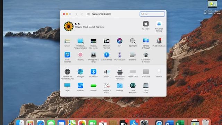Open Papan Ketik keyboard preferences
The image size is (222, 125).
(x=133, y=73)
